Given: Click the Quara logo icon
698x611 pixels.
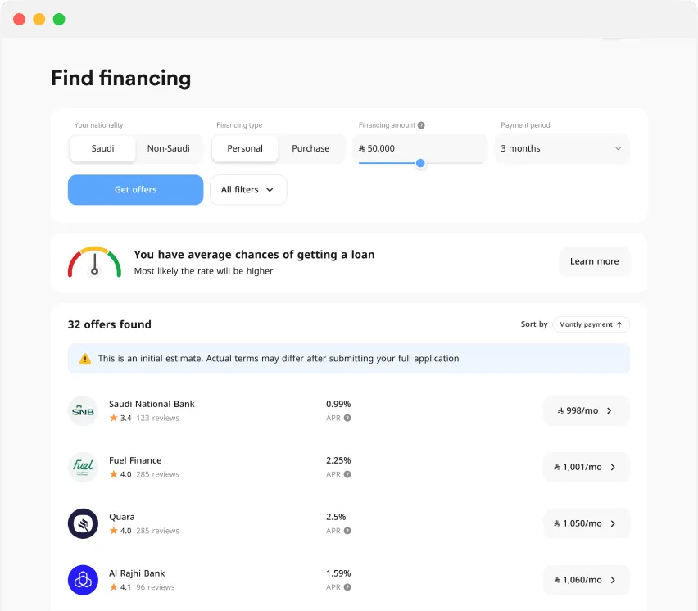Looking at the screenshot, I should tap(83, 523).
